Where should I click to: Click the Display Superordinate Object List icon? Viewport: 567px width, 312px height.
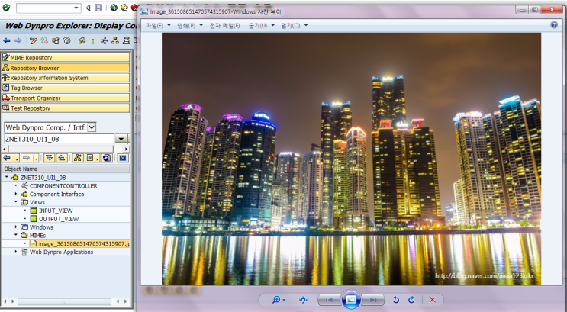(77, 158)
